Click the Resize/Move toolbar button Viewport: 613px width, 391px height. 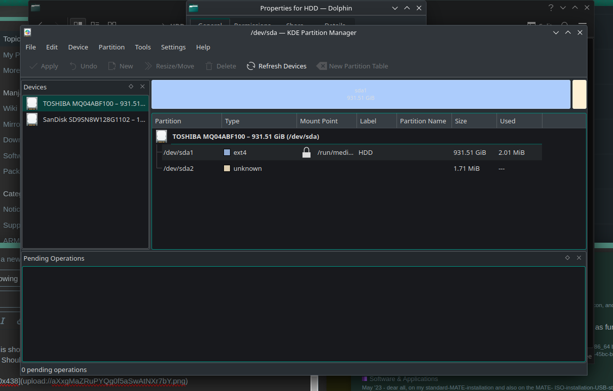[169, 66]
